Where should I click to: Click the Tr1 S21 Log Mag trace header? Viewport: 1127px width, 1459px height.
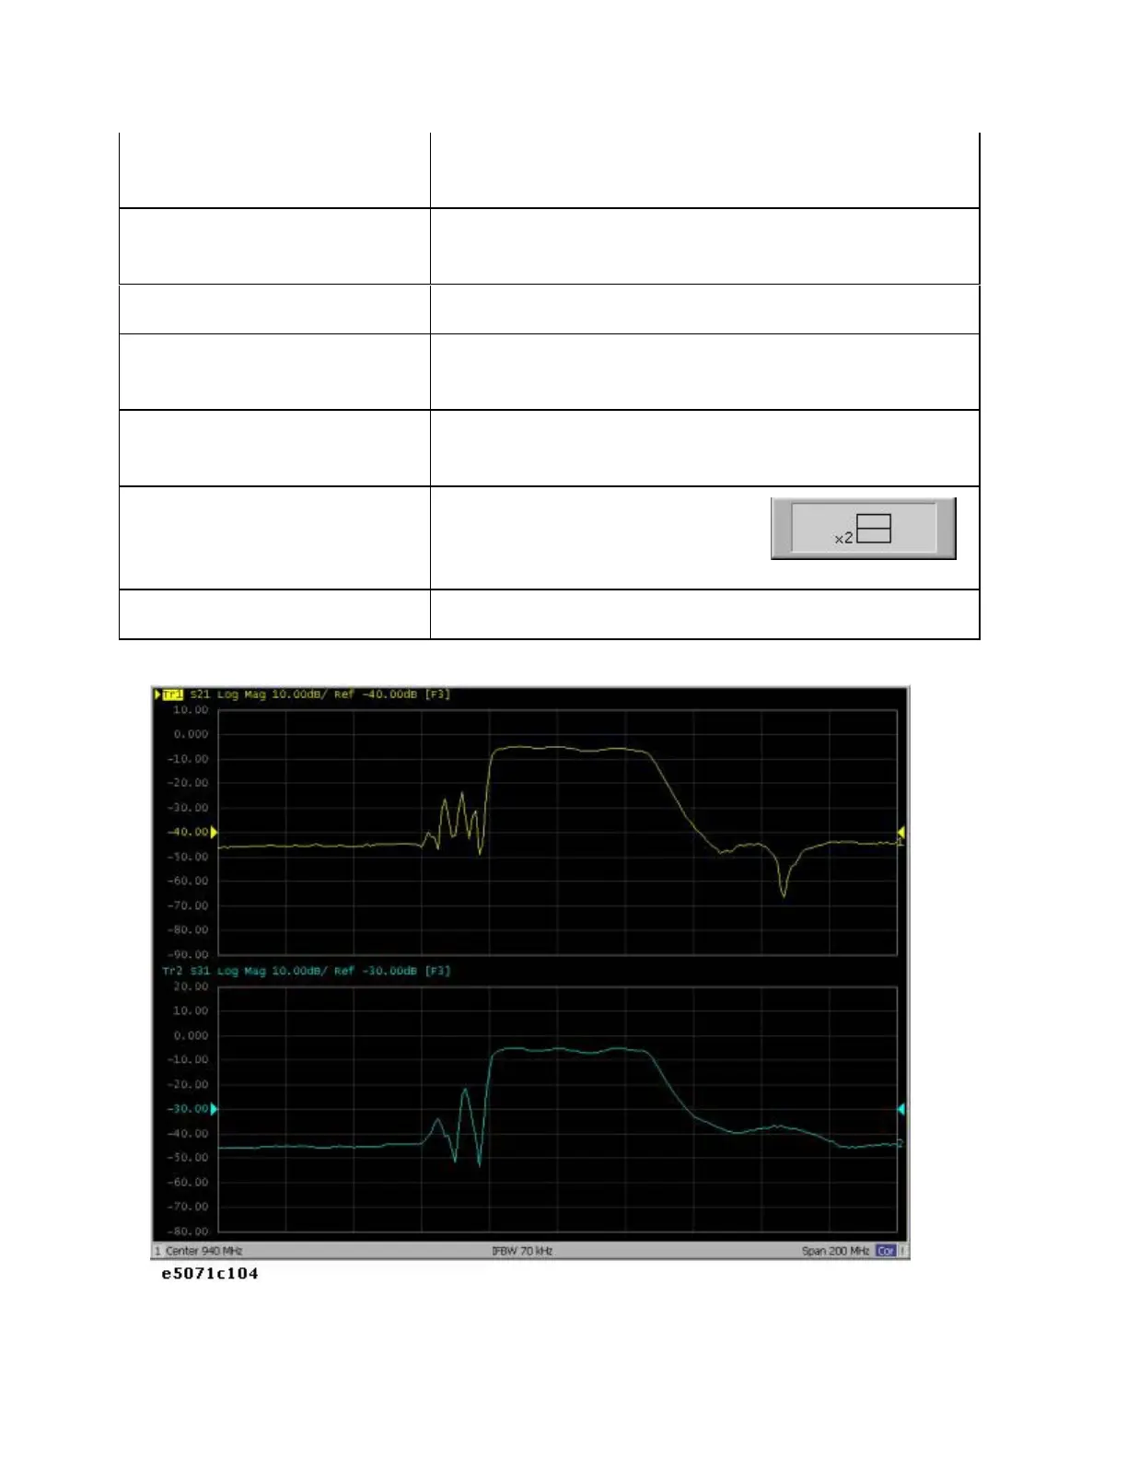pos(306,694)
